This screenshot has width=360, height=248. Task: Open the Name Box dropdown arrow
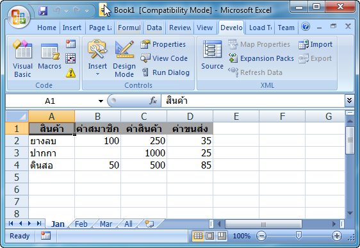pyautogui.click(x=101, y=101)
